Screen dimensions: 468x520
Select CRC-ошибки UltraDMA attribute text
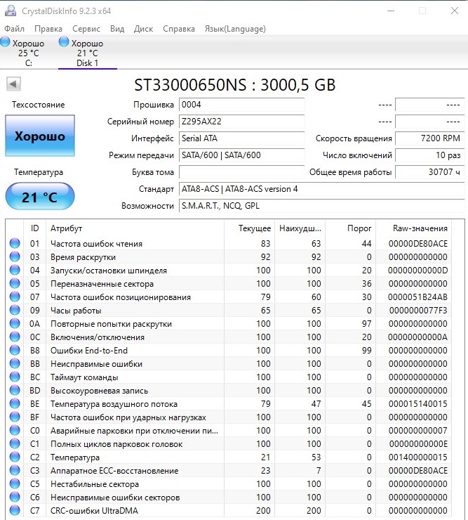94,511
